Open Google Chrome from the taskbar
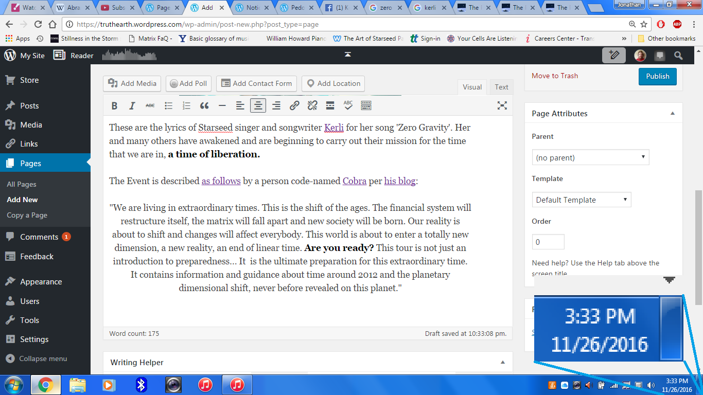 click(46, 385)
